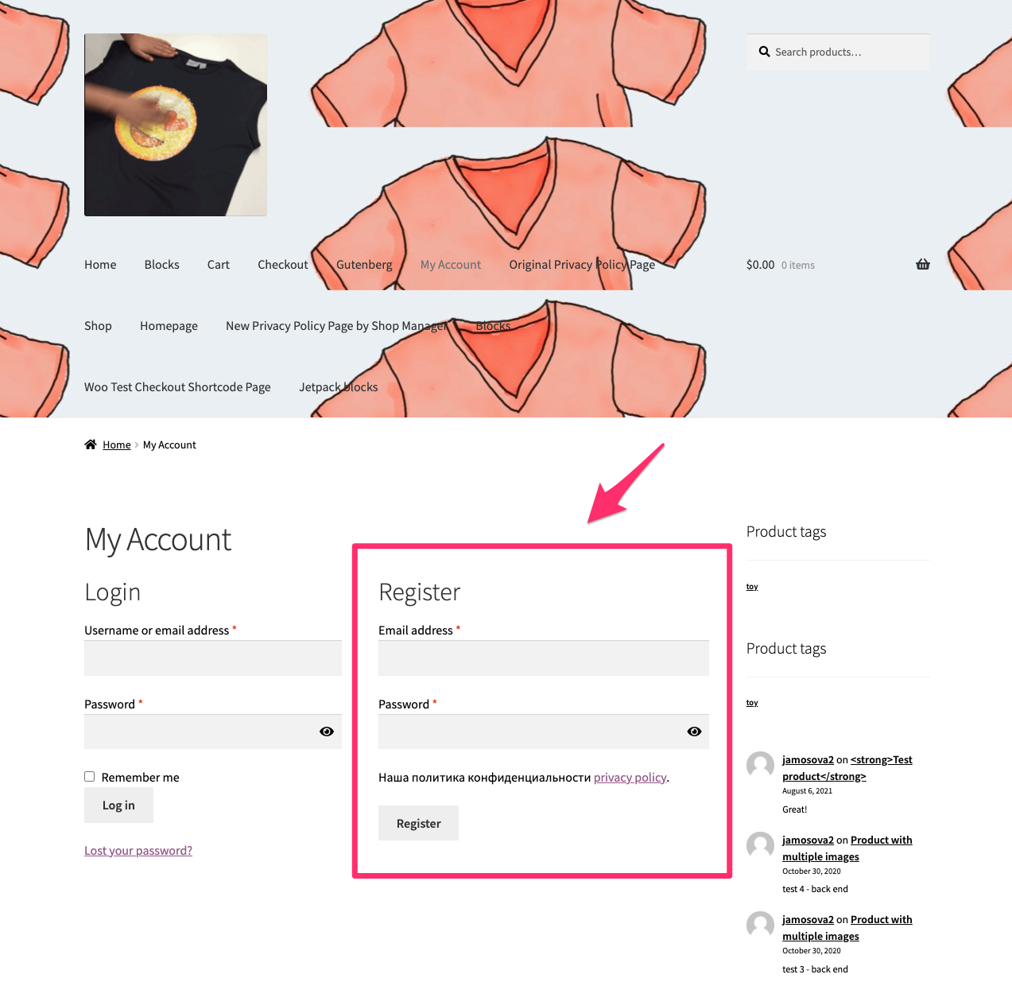Open the privacy policy link

click(x=630, y=777)
